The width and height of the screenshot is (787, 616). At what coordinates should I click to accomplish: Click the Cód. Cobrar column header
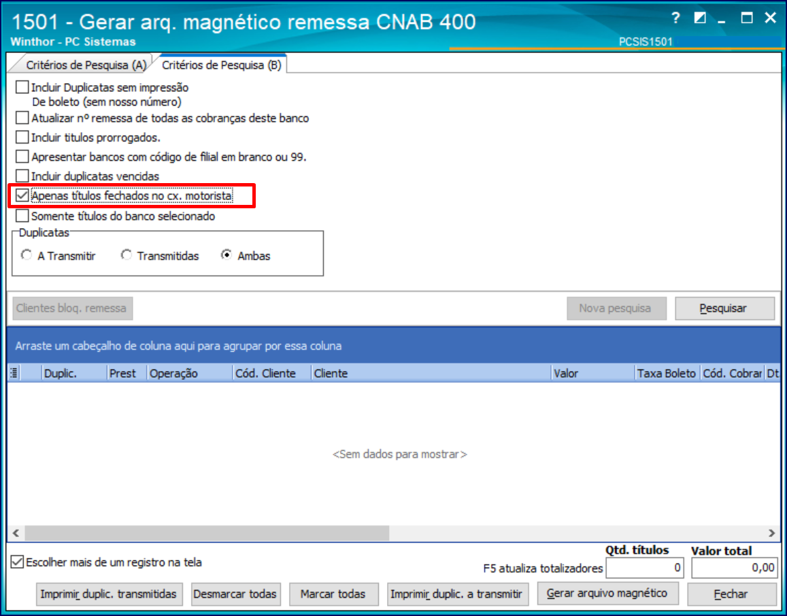tap(733, 373)
